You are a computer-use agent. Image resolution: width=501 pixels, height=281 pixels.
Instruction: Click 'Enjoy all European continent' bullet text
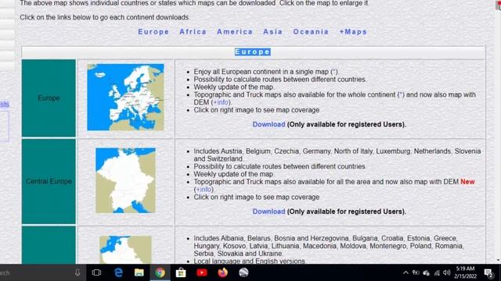(x=266, y=72)
